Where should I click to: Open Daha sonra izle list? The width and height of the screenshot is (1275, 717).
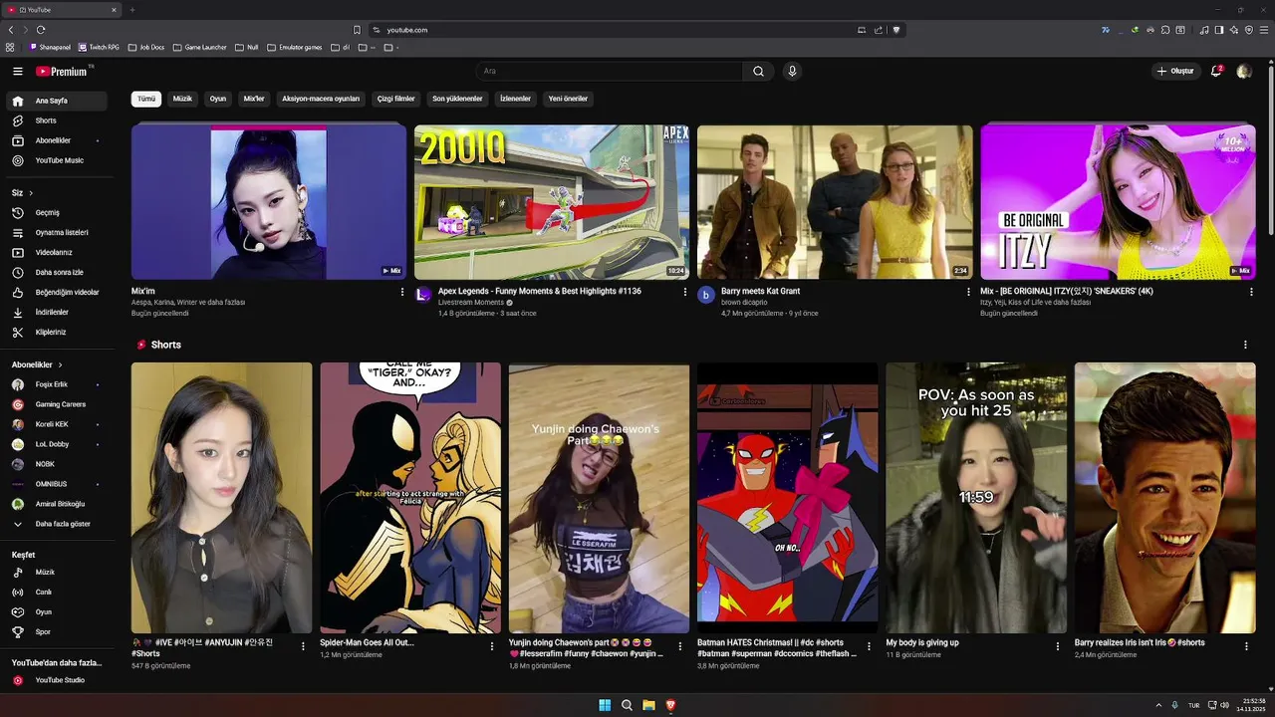57,272
